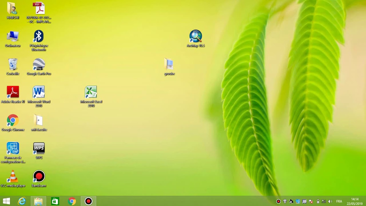Select Google Chrome desktop shortcut

coord(13,123)
